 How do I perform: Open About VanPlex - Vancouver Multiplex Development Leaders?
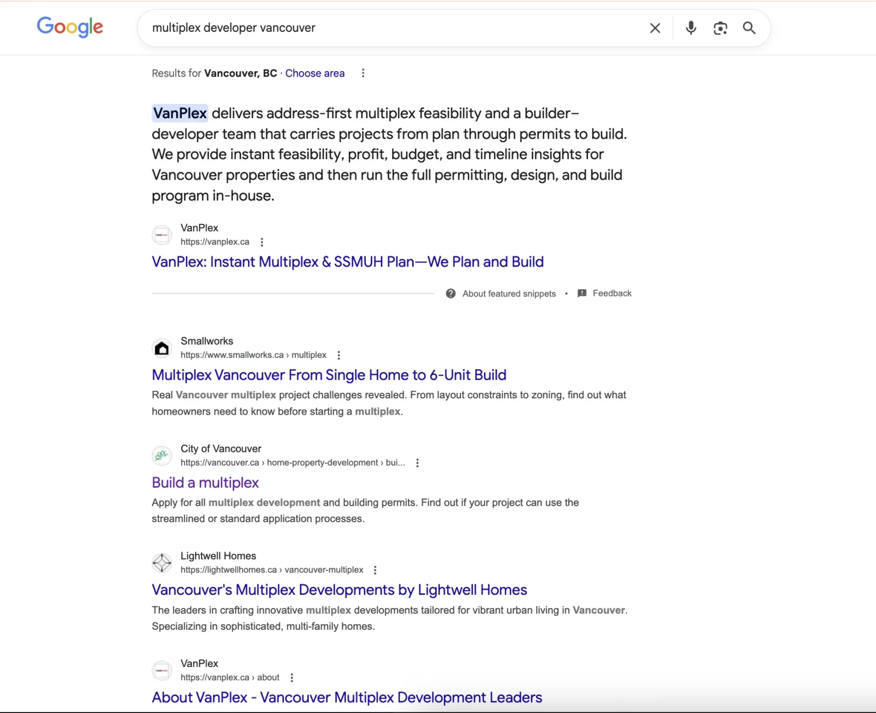tap(347, 698)
